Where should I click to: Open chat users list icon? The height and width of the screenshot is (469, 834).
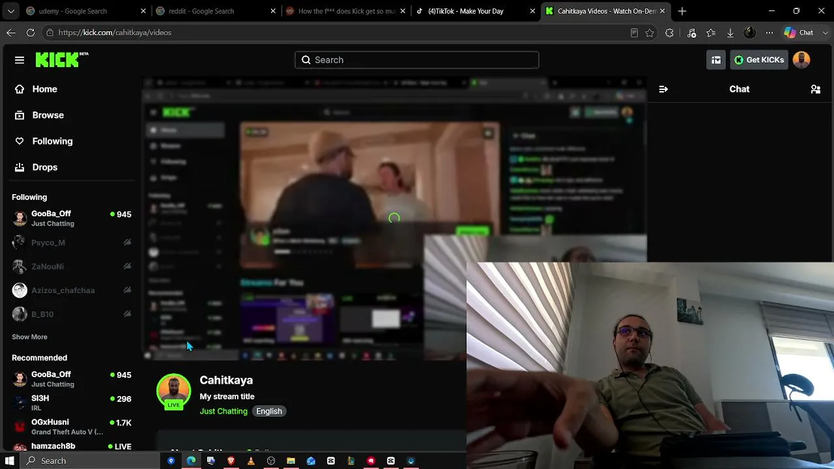coord(815,89)
